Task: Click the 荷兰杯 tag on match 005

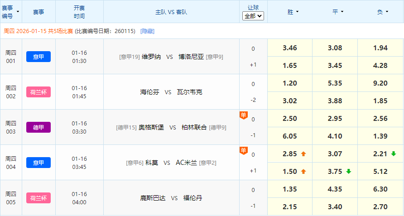Action: pyautogui.click(x=38, y=198)
